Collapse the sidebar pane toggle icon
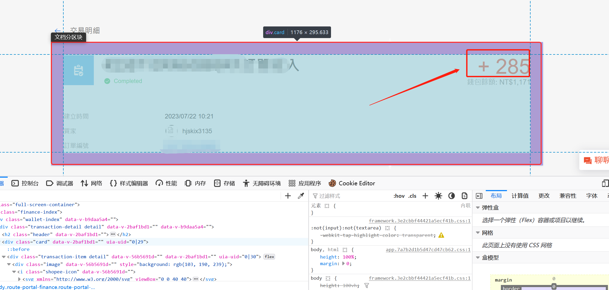Image resolution: width=609 pixels, height=290 pixels. (479, 196)
